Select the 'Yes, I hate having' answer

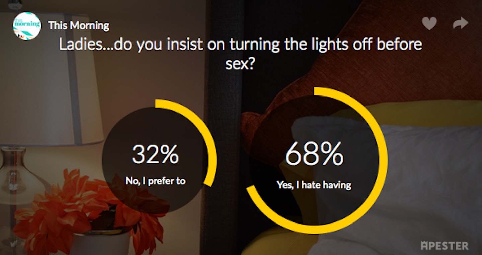tap(314, 185)
